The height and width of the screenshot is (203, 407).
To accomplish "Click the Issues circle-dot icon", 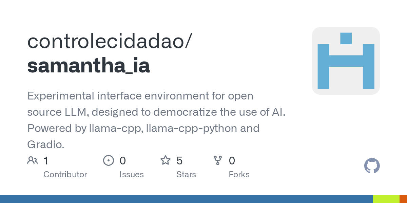I will pyautogui.click(x=108, y=160).
